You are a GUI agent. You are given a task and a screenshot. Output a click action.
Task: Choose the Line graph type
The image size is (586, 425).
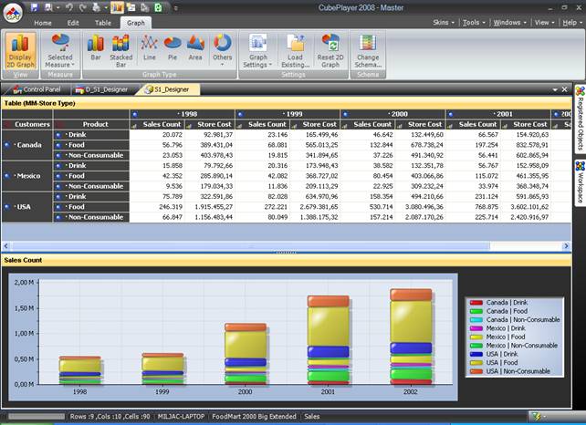(x=149, y=47)
